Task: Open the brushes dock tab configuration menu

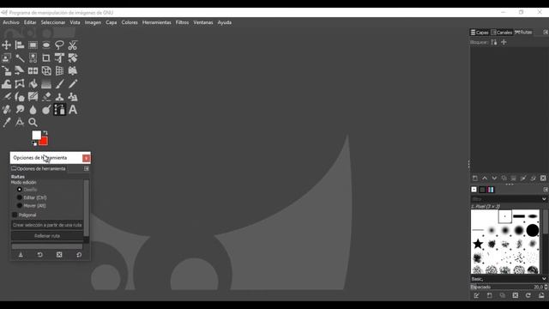Action: [546, 190]
